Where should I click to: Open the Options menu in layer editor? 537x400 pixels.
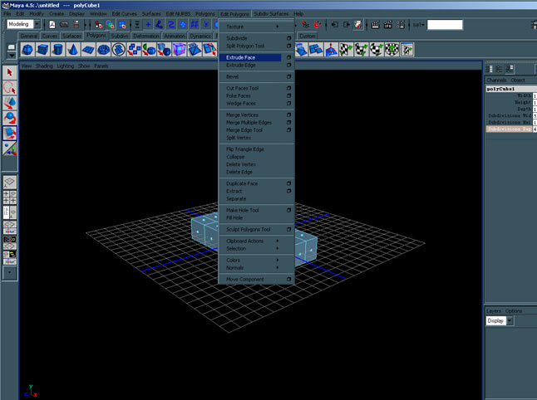tap(514, 310)
